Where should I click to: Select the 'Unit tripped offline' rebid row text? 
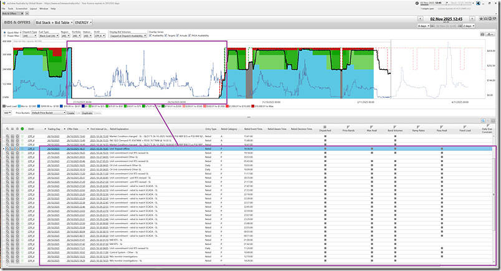click(x=120, y=149)
